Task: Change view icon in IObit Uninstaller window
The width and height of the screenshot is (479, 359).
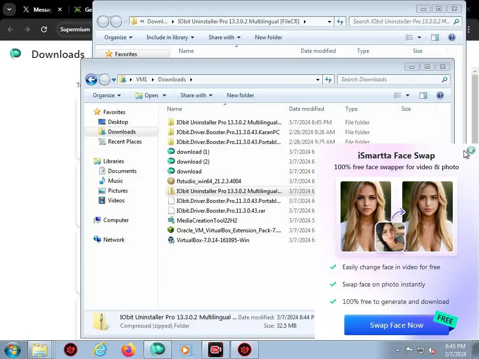Action: click(409, 37)
